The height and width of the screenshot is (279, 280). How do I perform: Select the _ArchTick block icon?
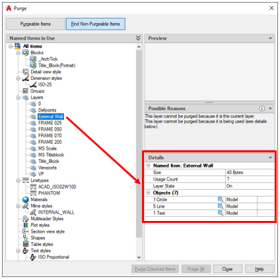pos(33,59)
